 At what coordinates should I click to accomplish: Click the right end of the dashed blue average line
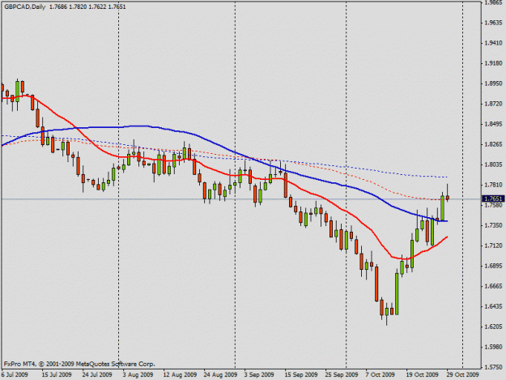click(x=447, y=177)
